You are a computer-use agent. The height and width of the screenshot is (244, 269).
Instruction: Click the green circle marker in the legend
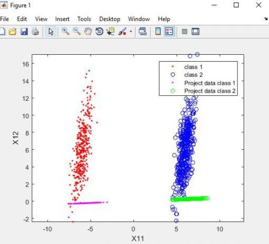click(x=173, y=91)
